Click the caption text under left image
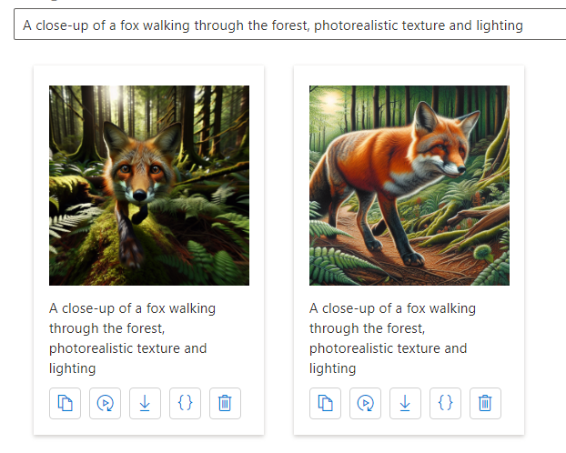 coord(132,337)
